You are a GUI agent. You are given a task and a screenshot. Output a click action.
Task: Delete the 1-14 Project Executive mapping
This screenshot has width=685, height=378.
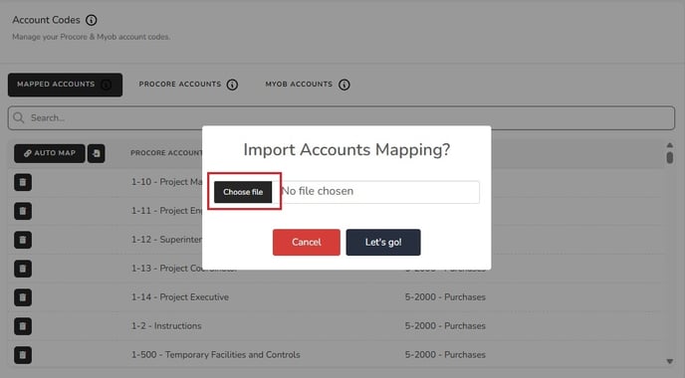pyautogui.click(x=23, y=297)
